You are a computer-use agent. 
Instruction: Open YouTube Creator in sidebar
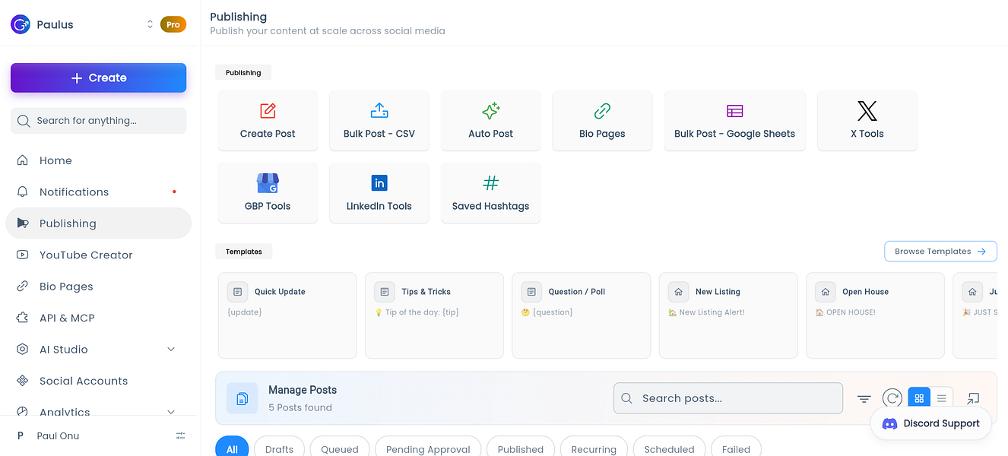tap(99, 255)
